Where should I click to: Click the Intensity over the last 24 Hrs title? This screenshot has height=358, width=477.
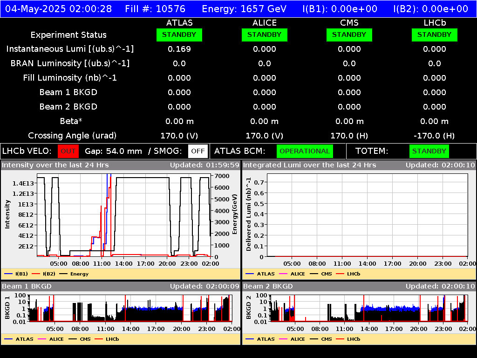(55, 165)
